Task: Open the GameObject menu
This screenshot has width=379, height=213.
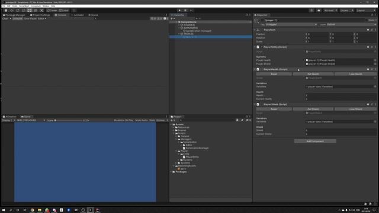Action: pyautogui.click(x=24, y=6)
